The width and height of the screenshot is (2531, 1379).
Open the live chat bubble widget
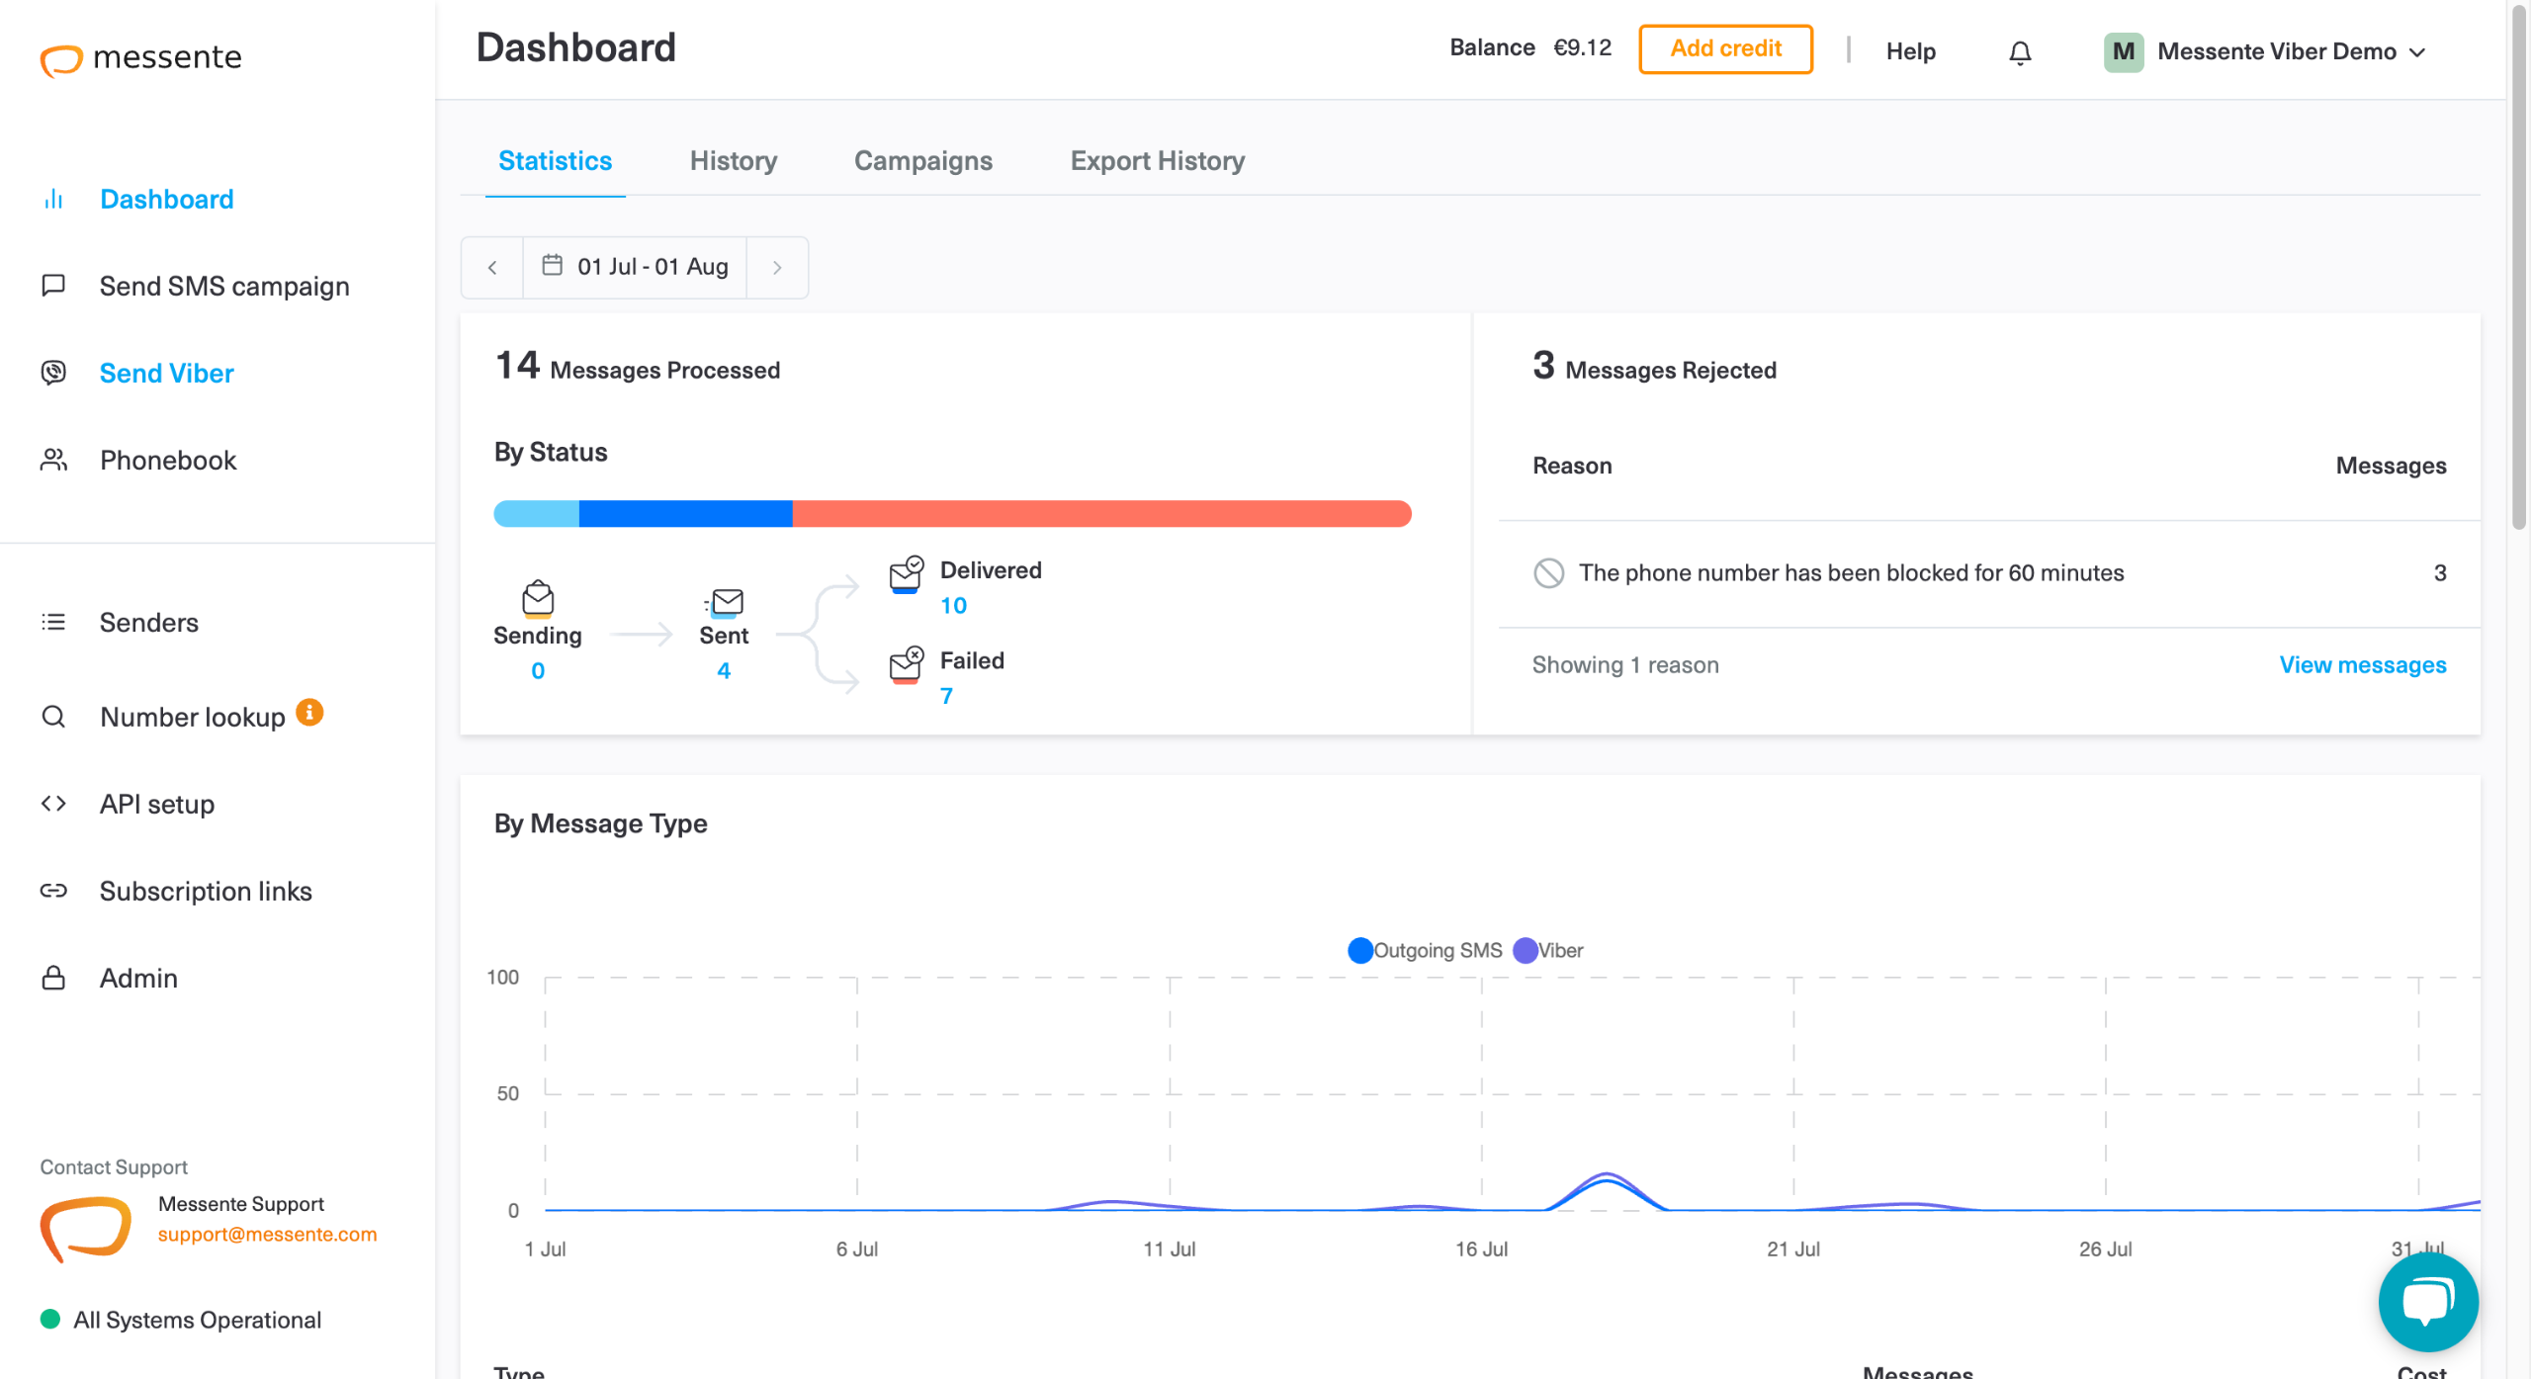pos(2427,1300)
